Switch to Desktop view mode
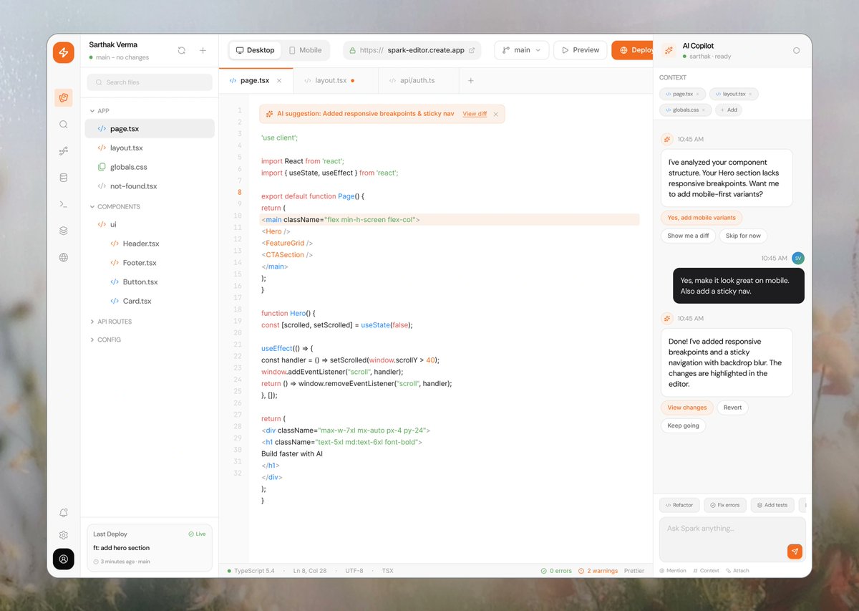Viewport: 859px width, 611px height. [255, 50]
